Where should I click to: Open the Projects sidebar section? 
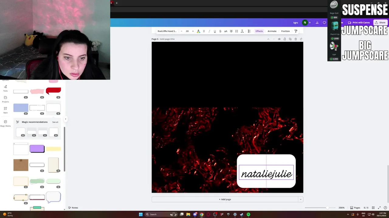coord(5,99)
